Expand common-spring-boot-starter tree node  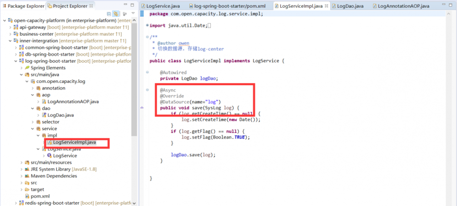[x=16, y=48]
